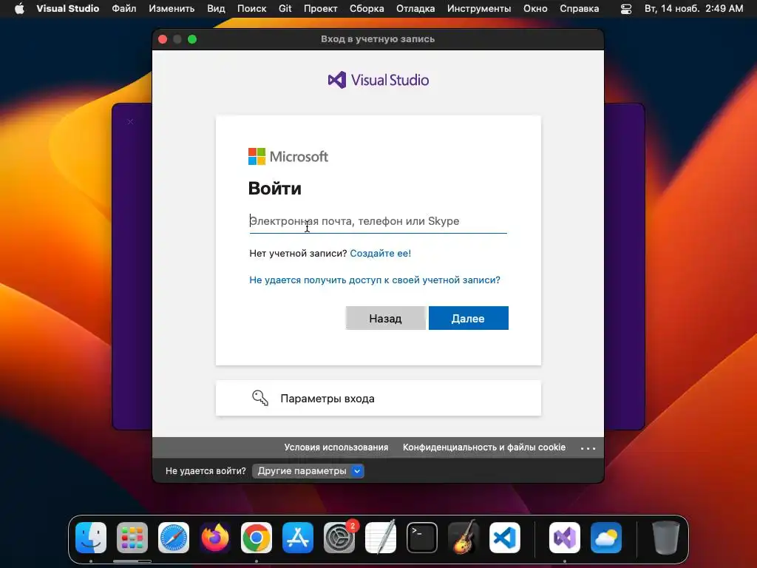Open System Settings with badge in dock
Screen dimensions: 757x568
tap(339, 538)
